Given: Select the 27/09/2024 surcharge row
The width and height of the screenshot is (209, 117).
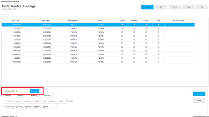Looking at the screenshot, I should pyautogui.click(x=98, y=62).
